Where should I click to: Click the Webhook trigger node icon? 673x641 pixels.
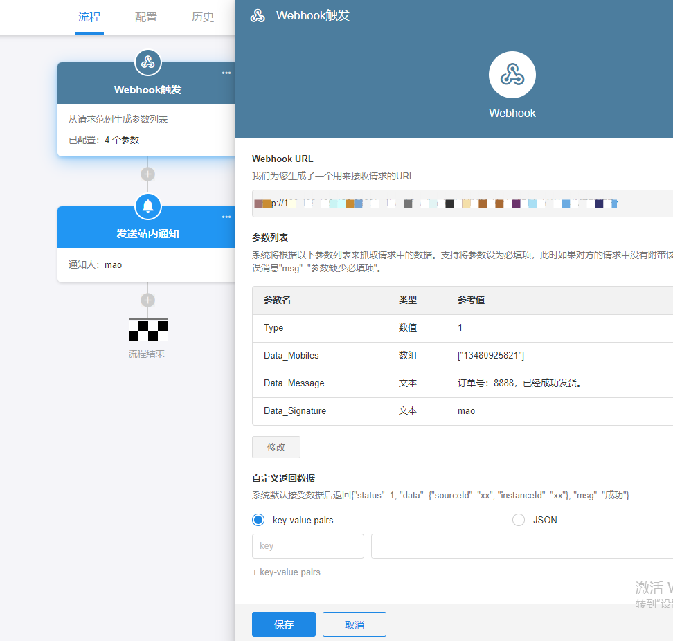[147, 62]
